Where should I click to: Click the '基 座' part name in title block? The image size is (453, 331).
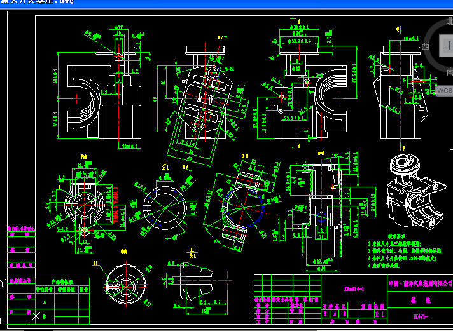(421, 300)
